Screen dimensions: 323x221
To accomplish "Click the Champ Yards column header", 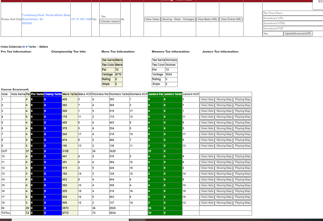I will click(53, 94).
